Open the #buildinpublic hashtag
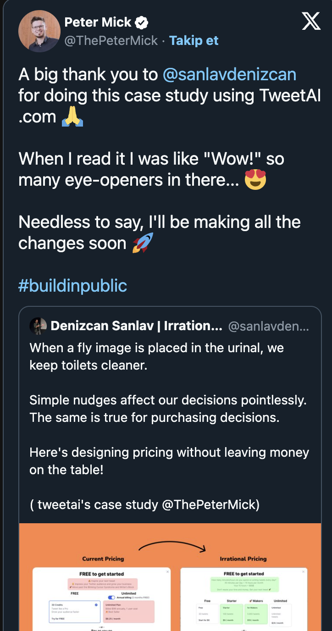The width and height of the screenshot is (332, 631). 72,285
